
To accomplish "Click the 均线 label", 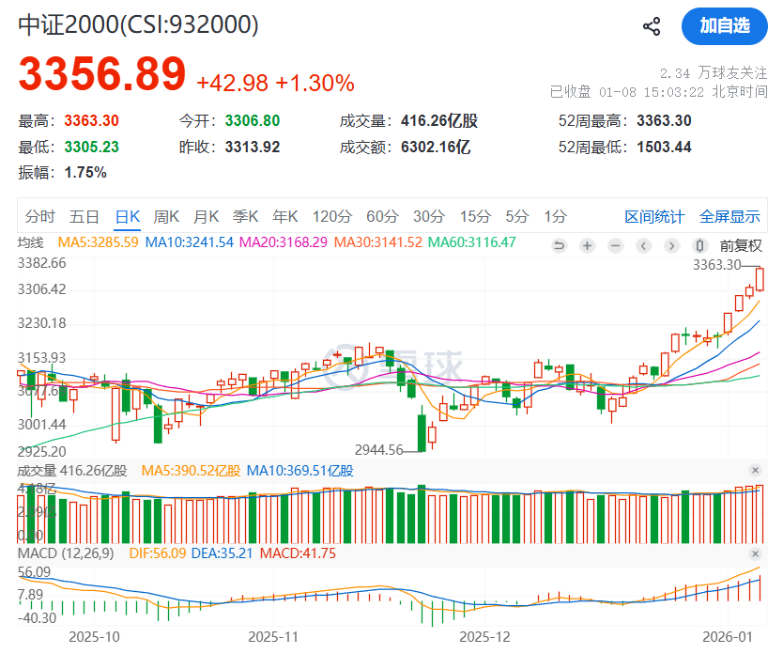I will [30, 242].
